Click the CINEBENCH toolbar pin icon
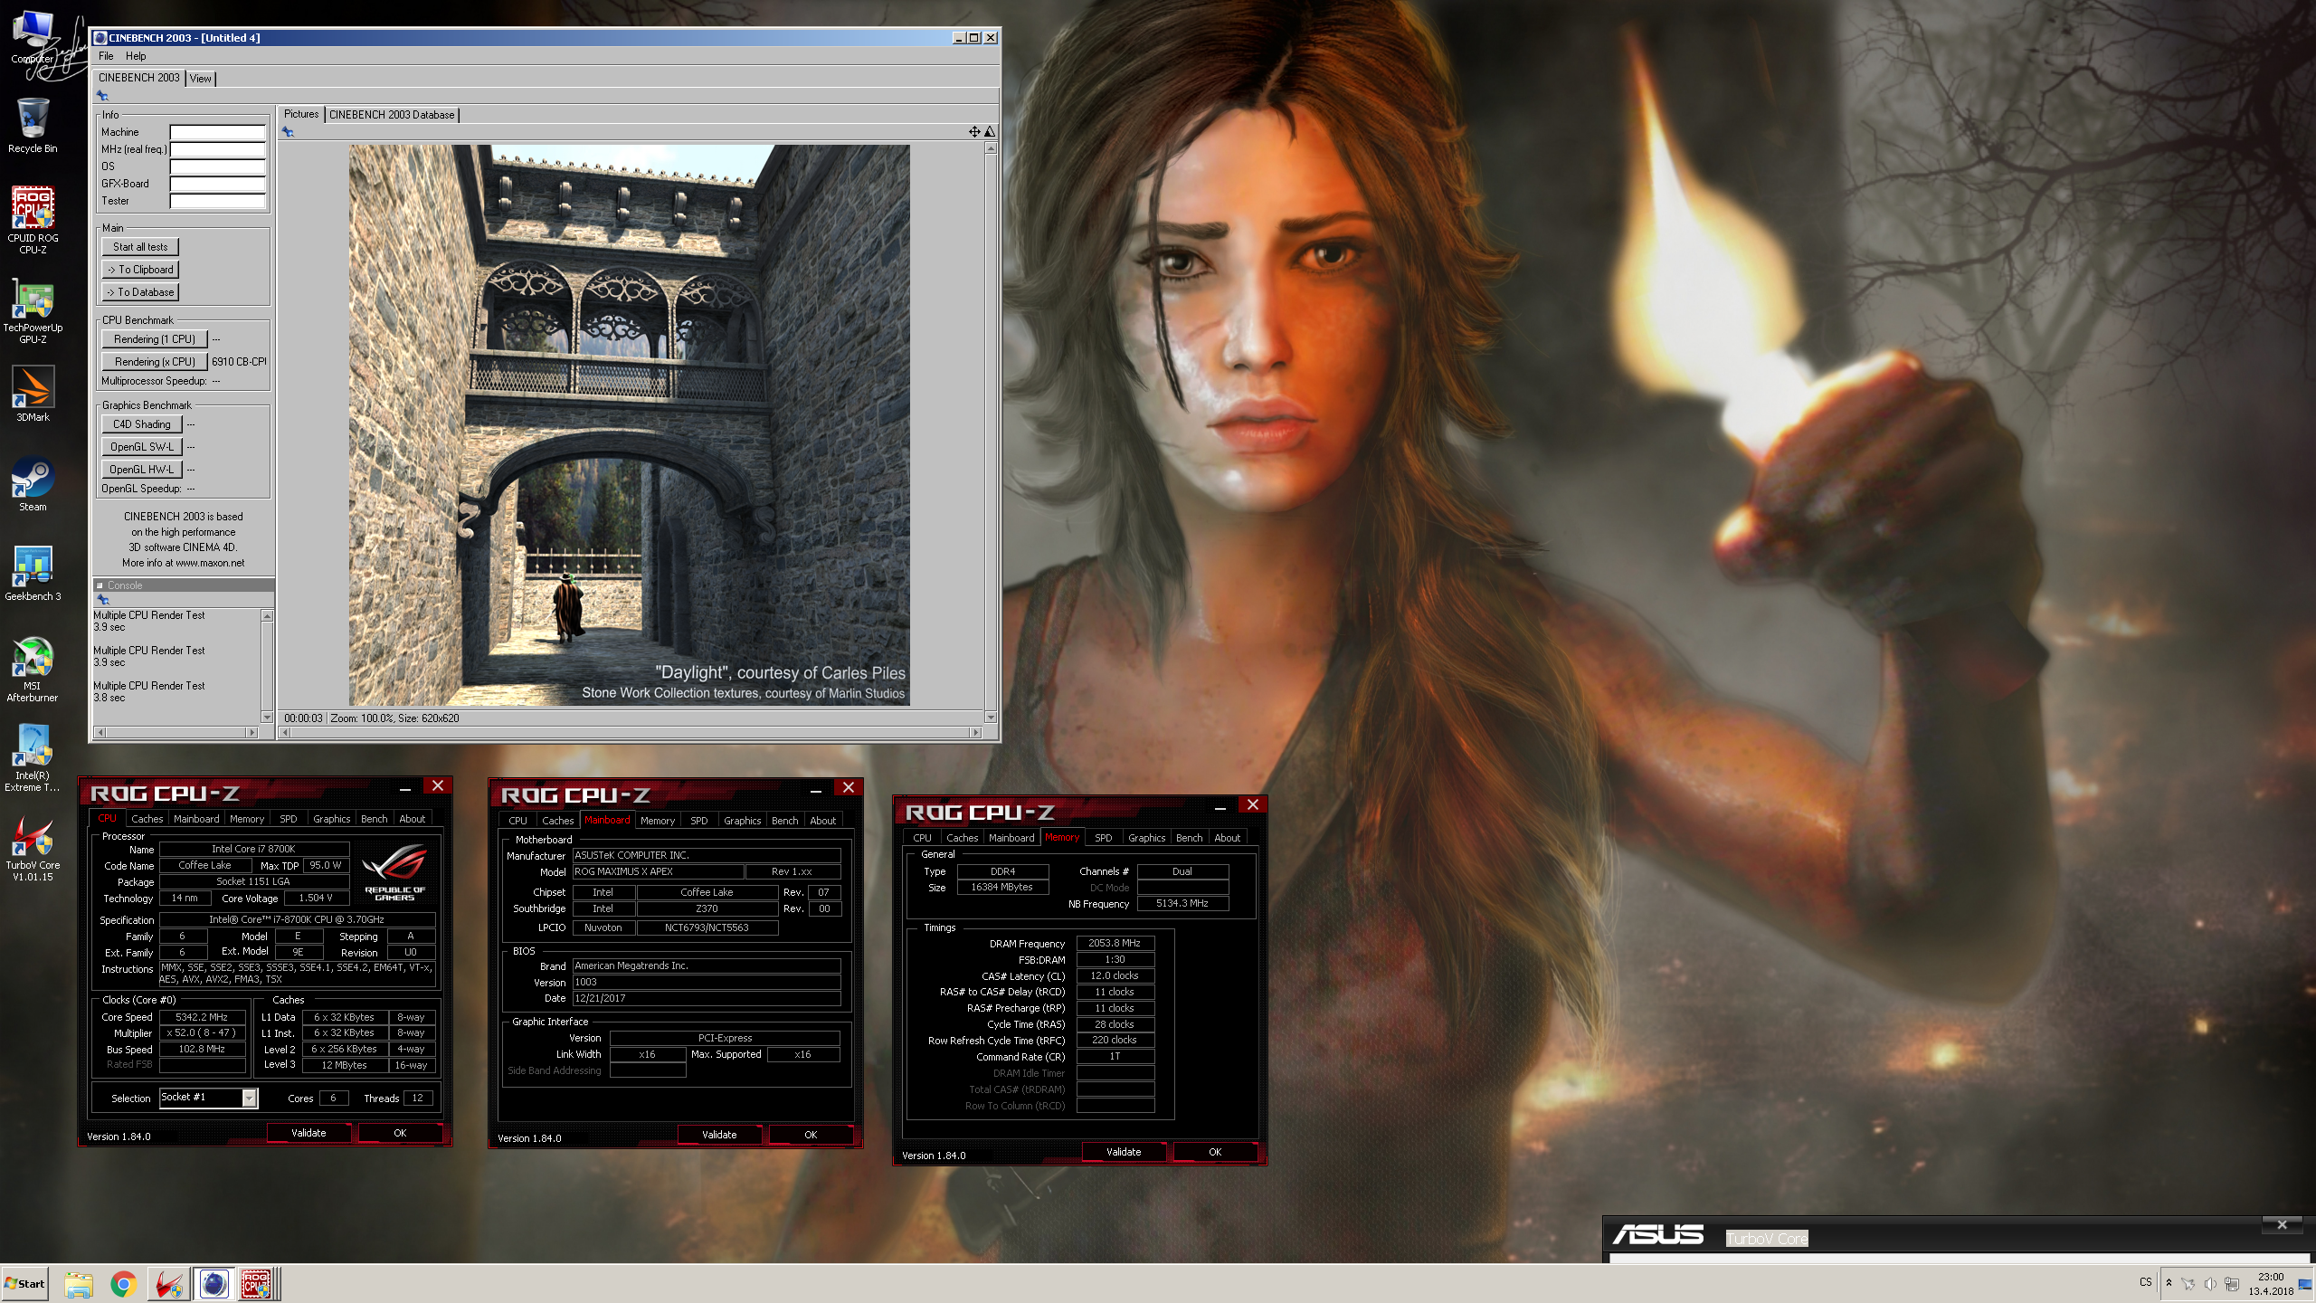The height and width of the screenshot is (1303, 2316). pyautogui.click(x=102, y=96)
